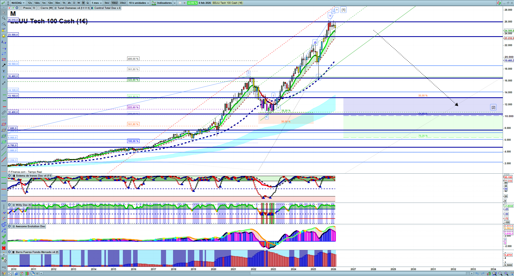This screenshot has height=276, width=514.
Task: Choose the red ellipse drawing tool
Action: click(x=3, y=124)
